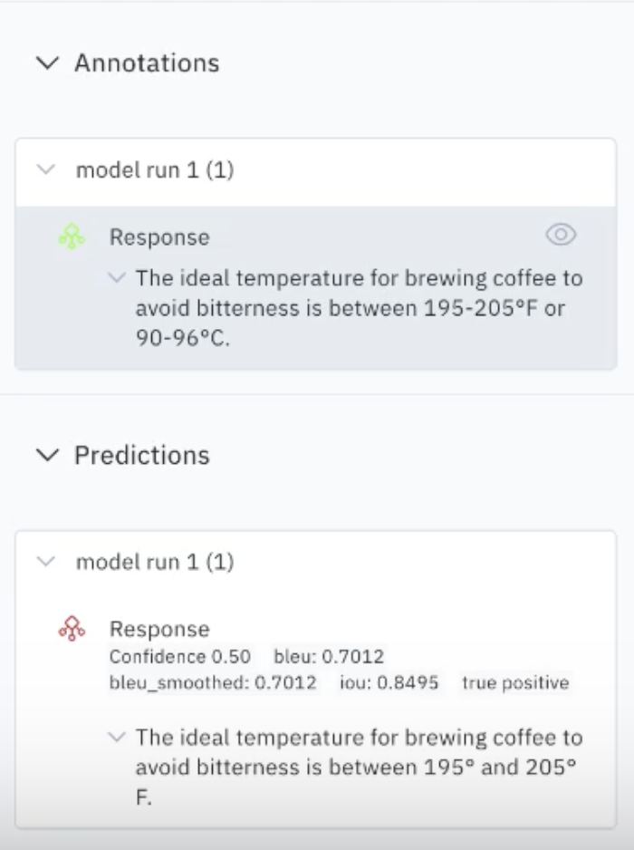The height and width of the screenshot is (850, 634).
Task: Collapse annotation response text with 90-96°C
Action: coord(117,277)
